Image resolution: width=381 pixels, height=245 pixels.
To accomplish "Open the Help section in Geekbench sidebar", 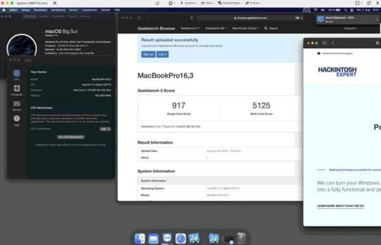I will (x=17, y=121).
